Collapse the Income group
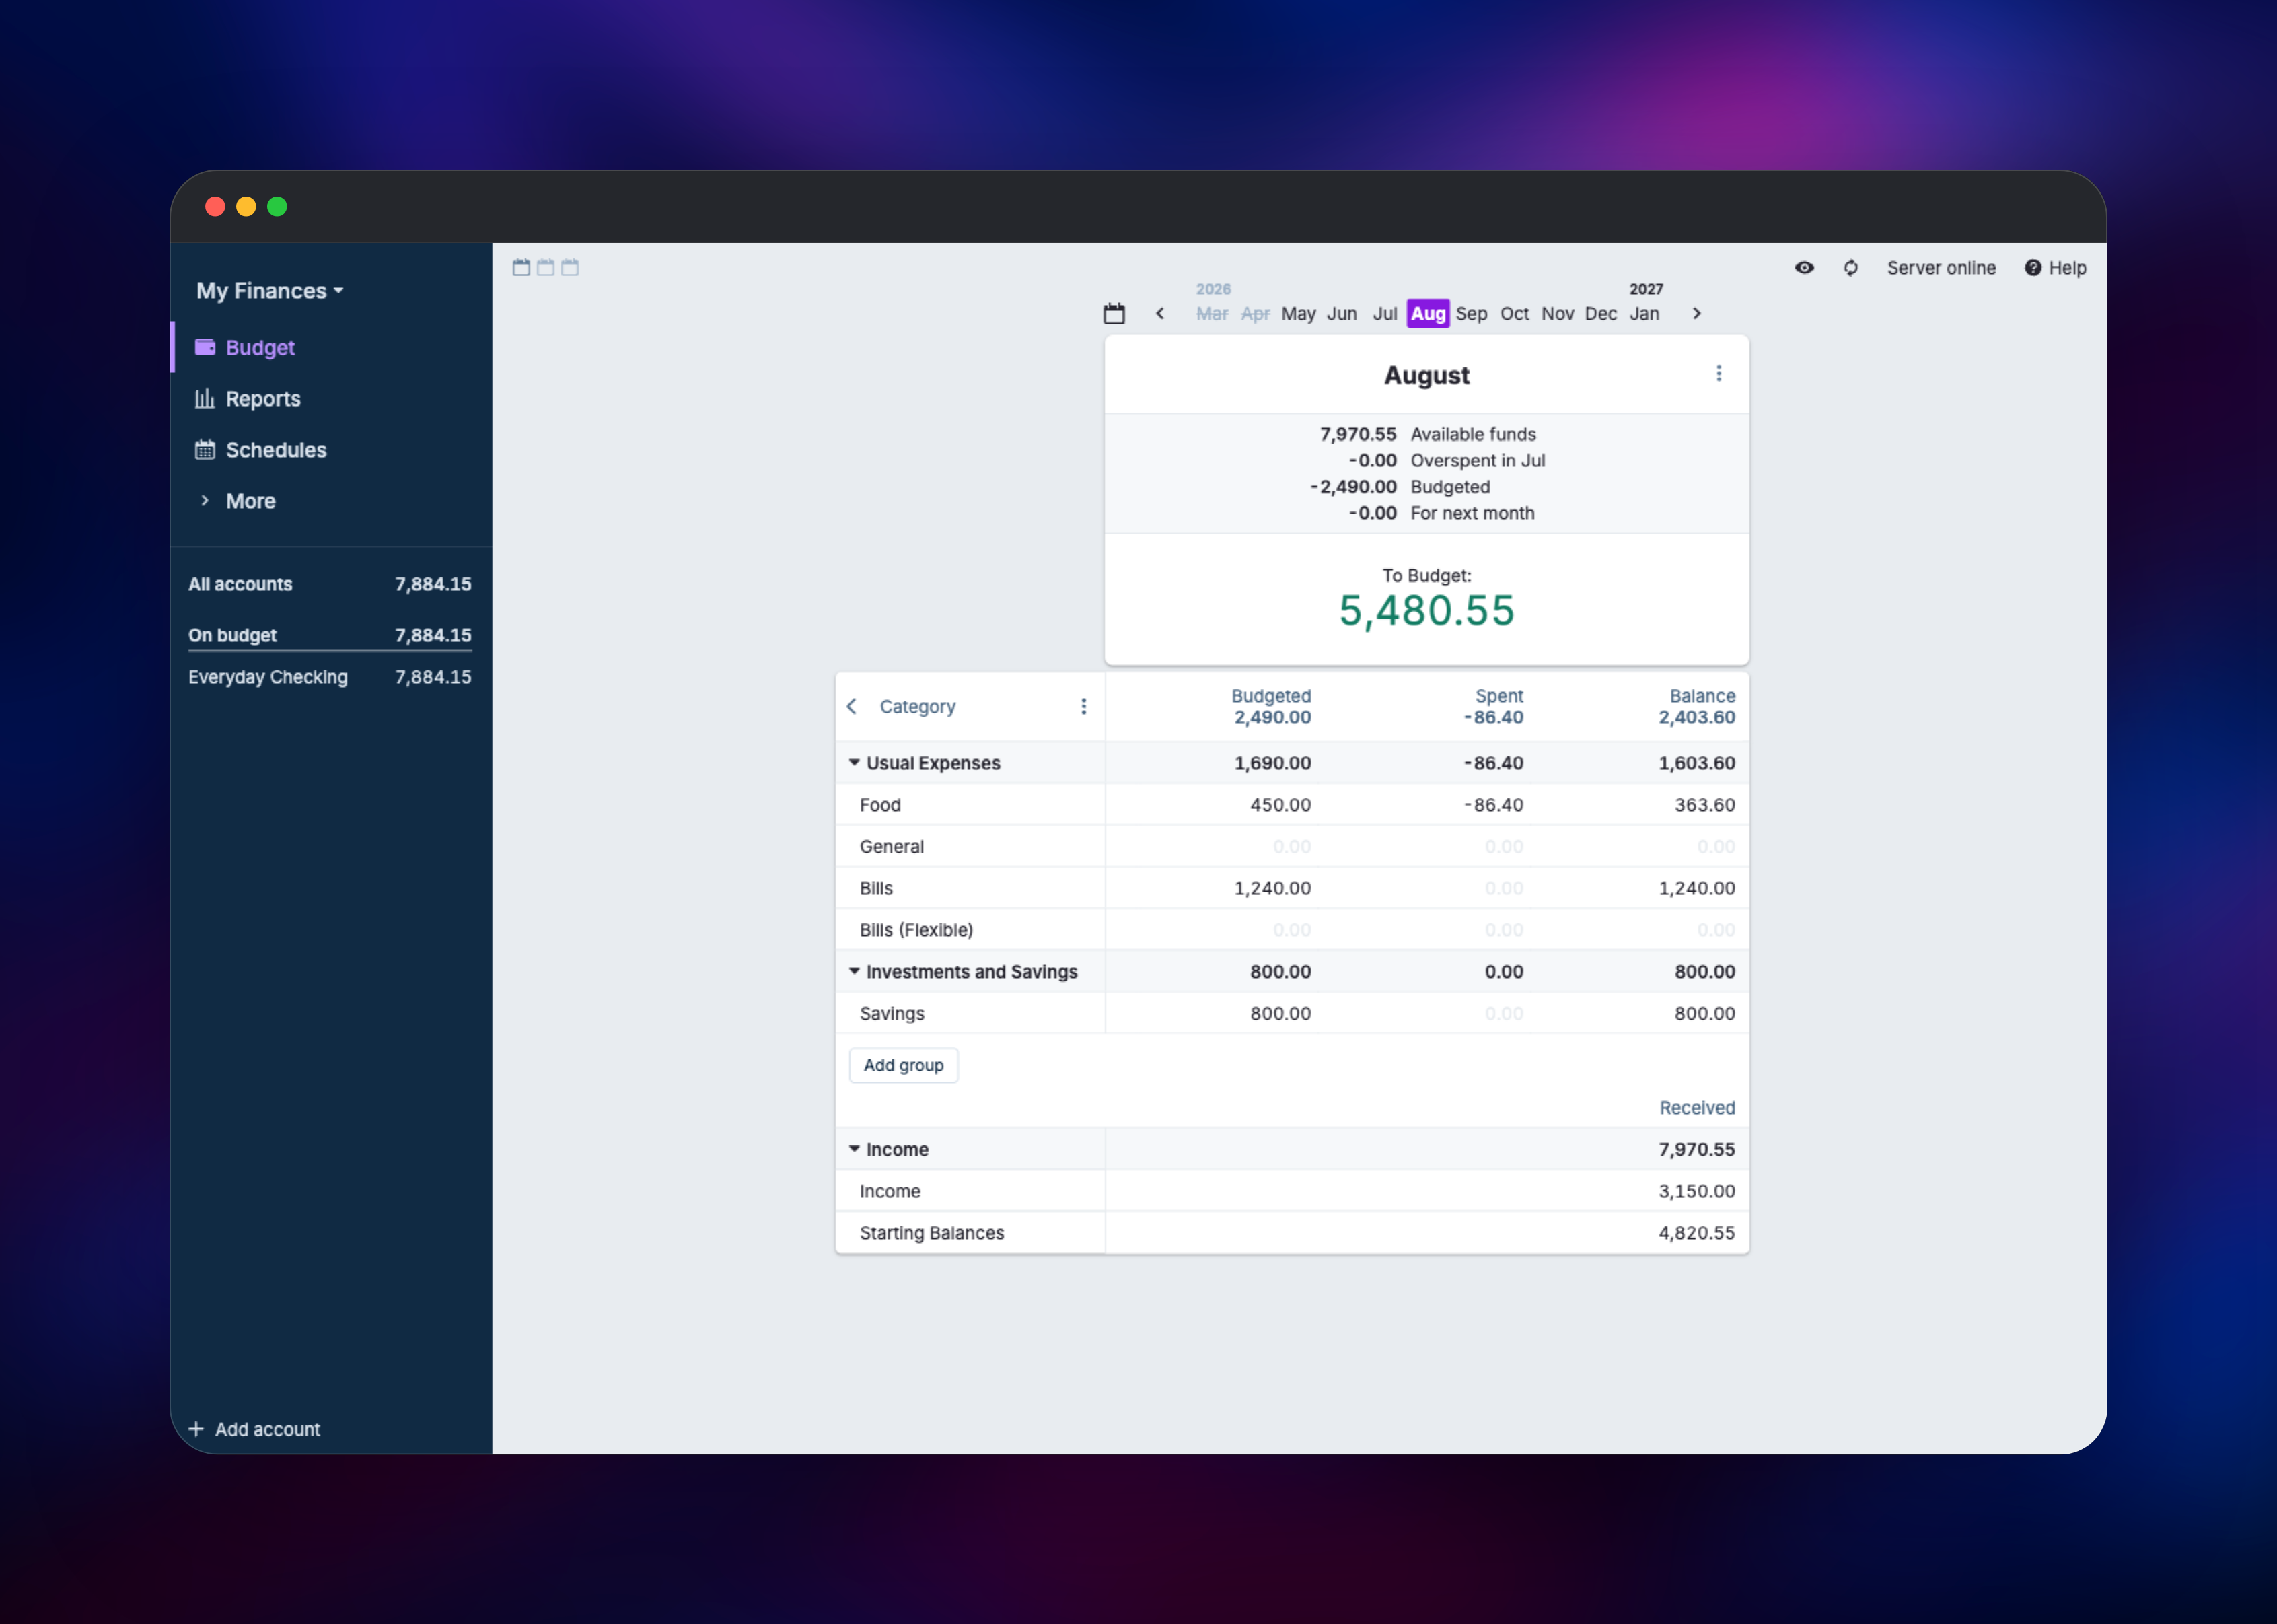2277x1624 pixels. point(855,1149)
